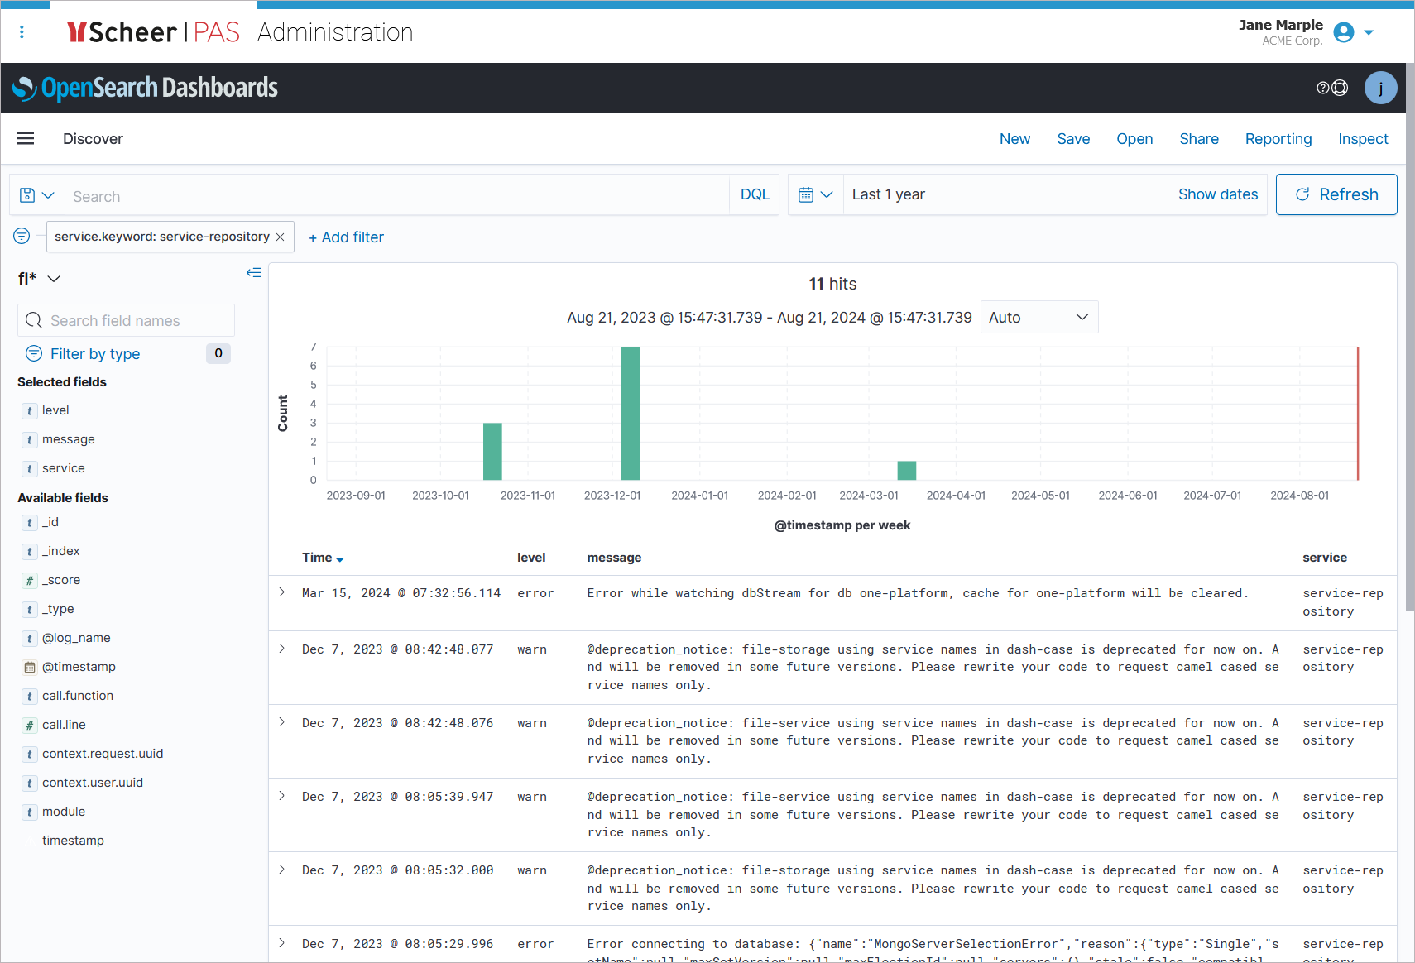Open the help question mark icon in the header
Screen dimensions: 1415x963
tap(1321, 87)
